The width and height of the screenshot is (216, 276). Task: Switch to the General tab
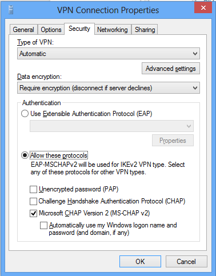click(x=23, y=30)
